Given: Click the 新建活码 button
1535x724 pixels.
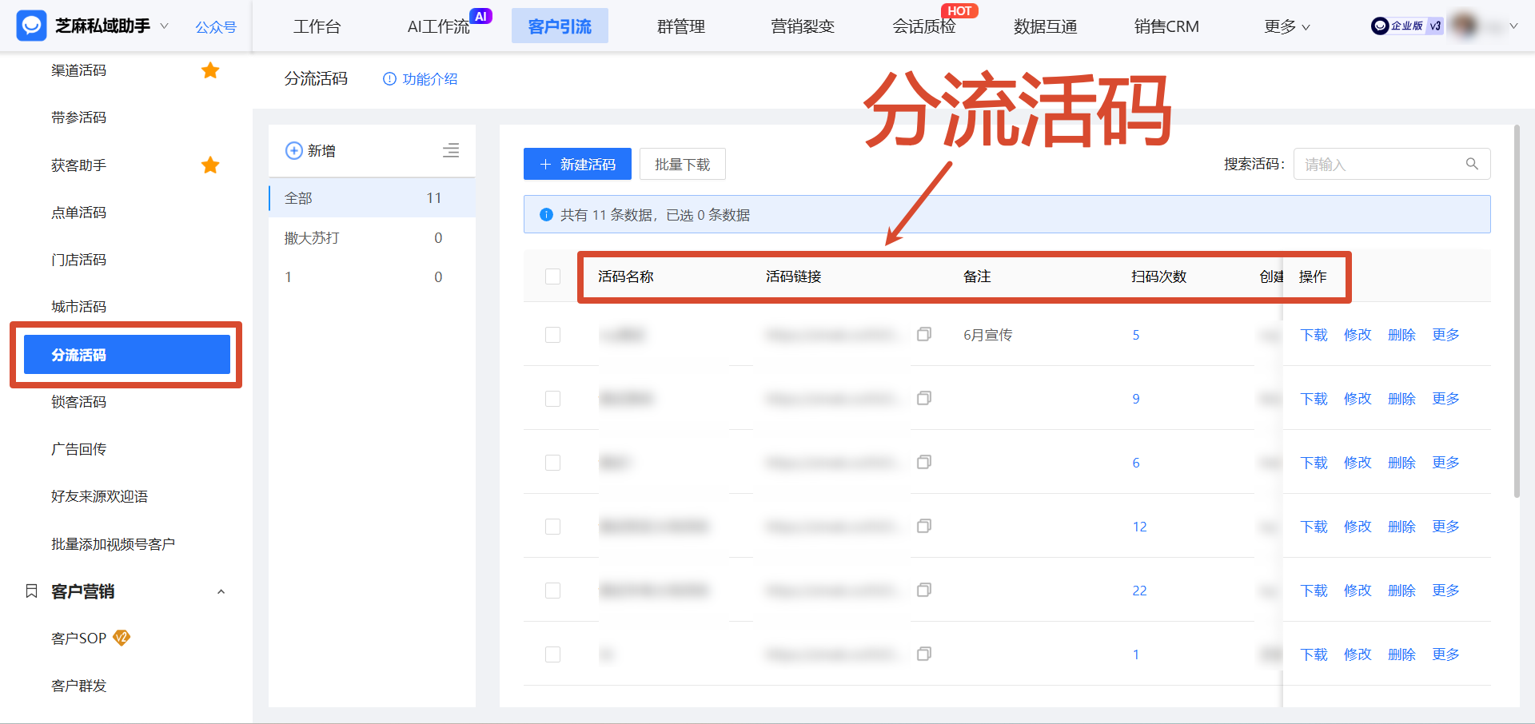Looking at the screenshot, I should click(577, 164).
